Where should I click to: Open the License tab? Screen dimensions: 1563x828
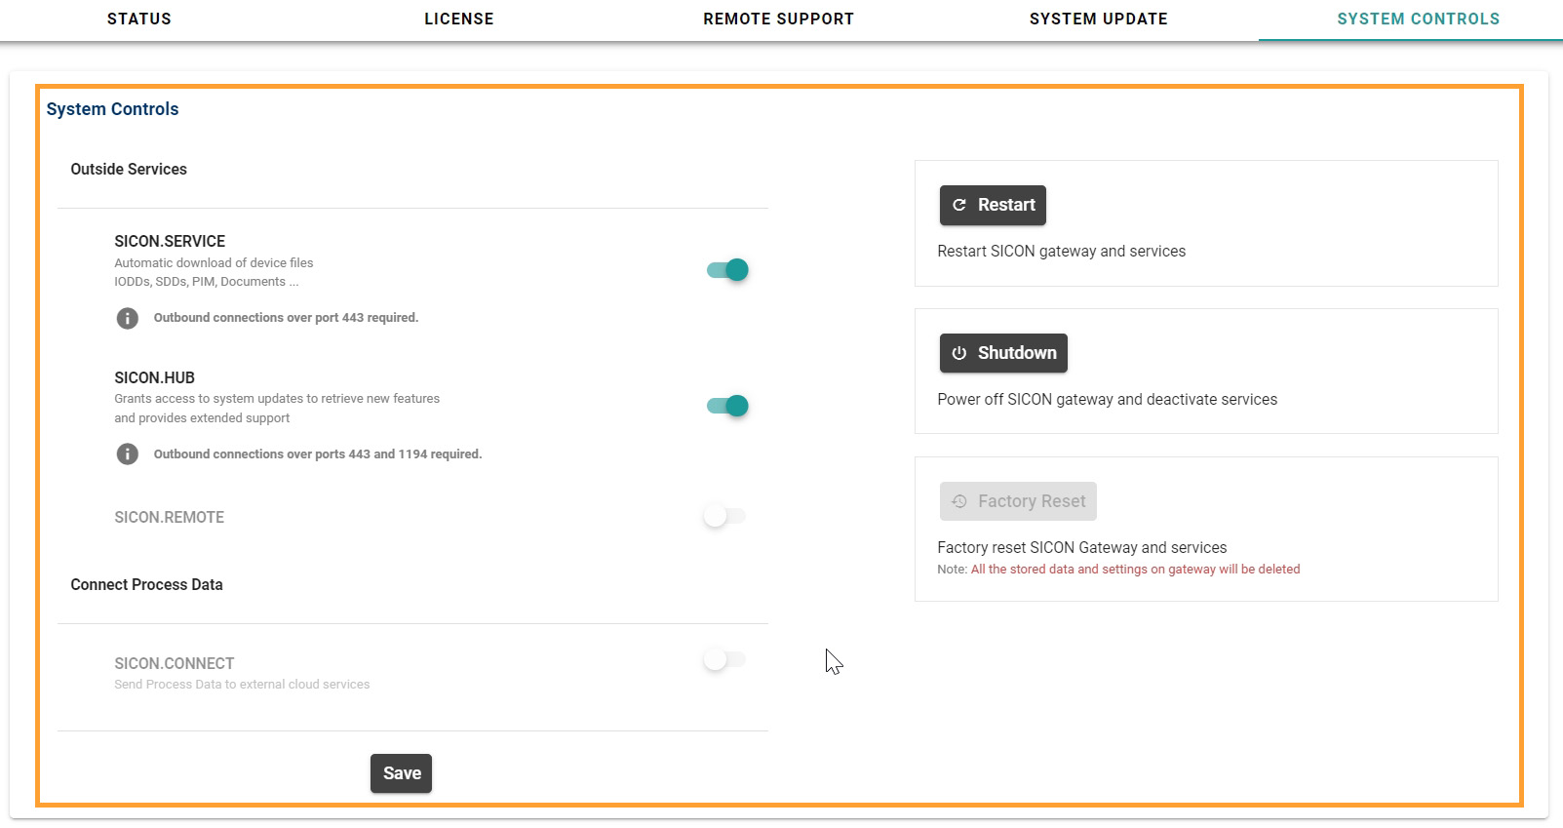point(459,19)
